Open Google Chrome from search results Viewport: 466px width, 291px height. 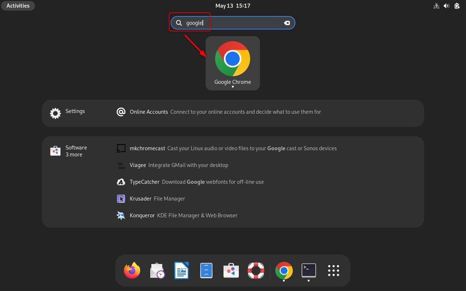click(233, 63)
